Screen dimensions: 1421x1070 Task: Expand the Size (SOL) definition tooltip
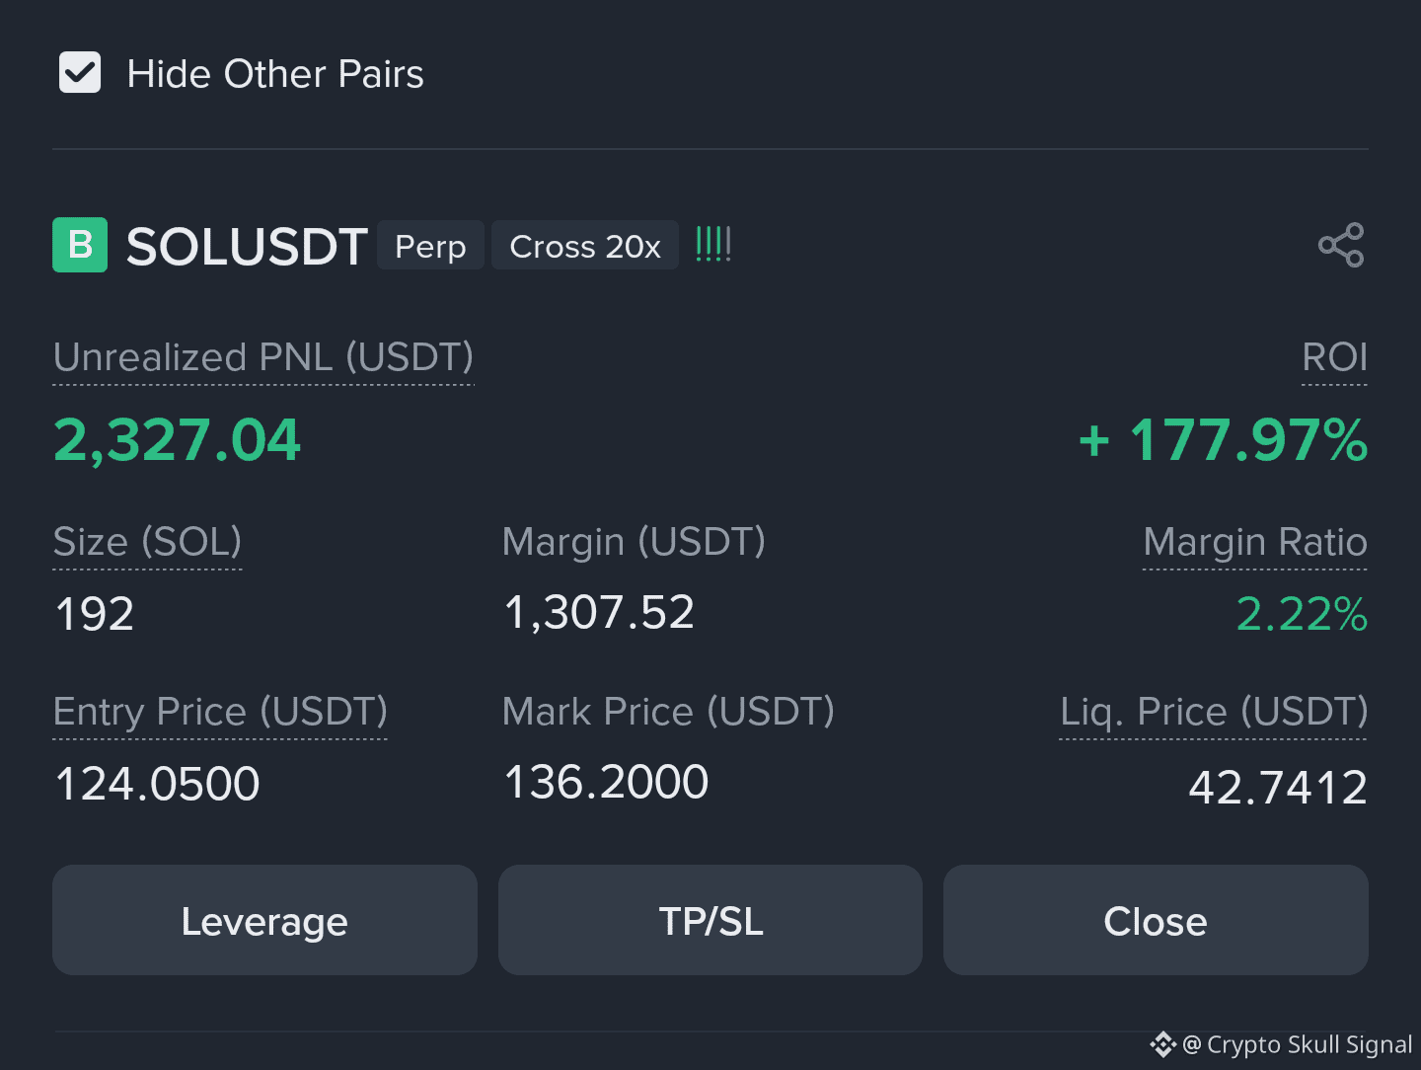click(147, 542)
